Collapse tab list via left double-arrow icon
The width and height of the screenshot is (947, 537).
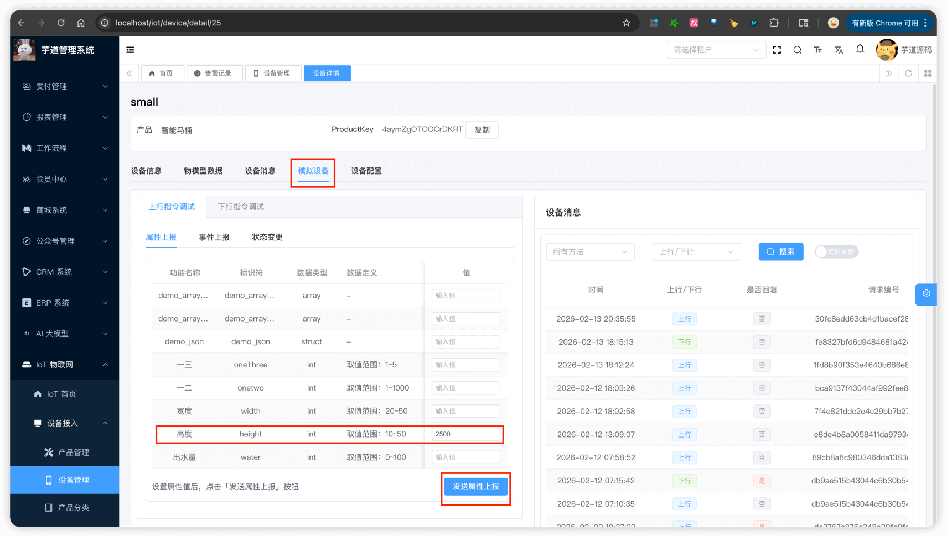pos(129,73)
